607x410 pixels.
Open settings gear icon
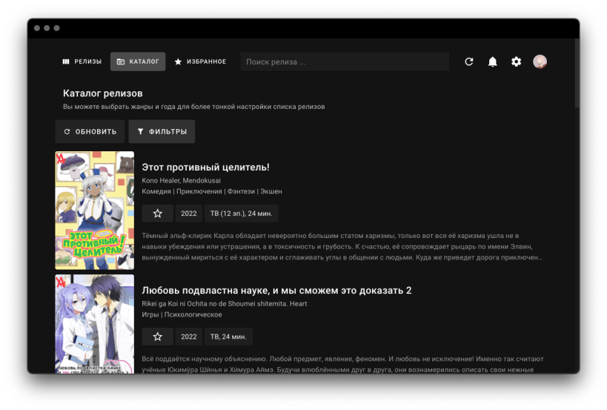pyautogui.click(x=516, y=62)
